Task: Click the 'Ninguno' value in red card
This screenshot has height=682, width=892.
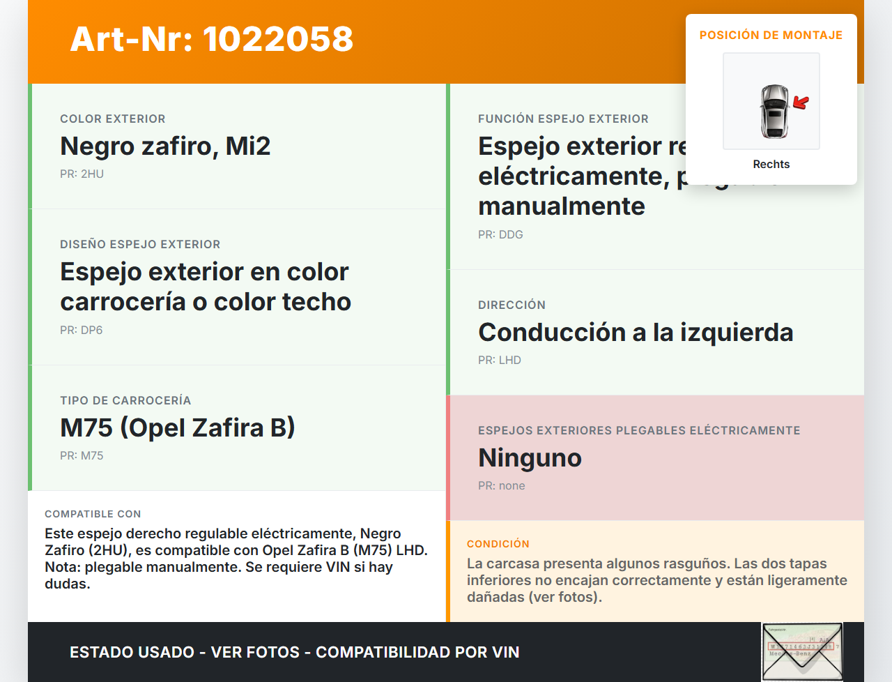Action: pos(530,458)
